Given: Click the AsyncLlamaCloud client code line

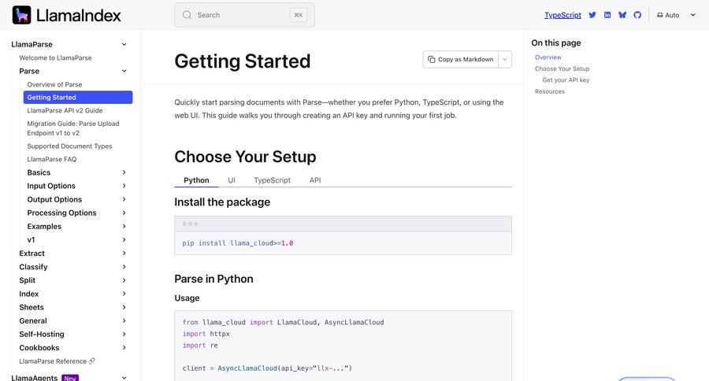Looking at the screenshot, I should click(267, 368).
